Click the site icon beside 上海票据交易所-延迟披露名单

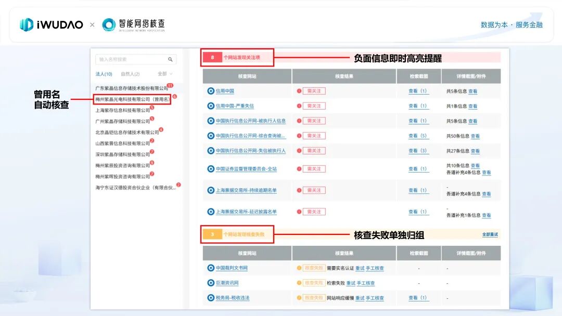pyautogui.click(x=211, y=212)
